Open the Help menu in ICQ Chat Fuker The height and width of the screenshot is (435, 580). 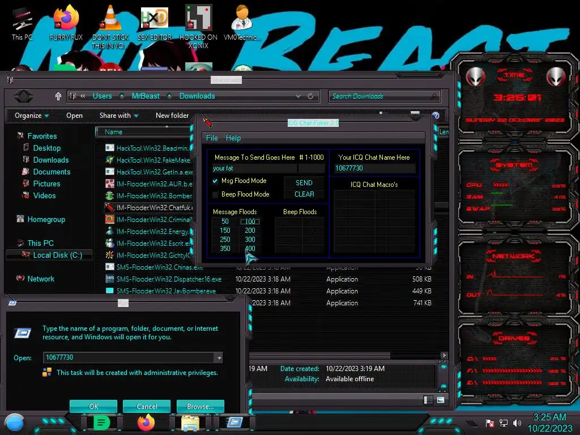pos(233,138)
